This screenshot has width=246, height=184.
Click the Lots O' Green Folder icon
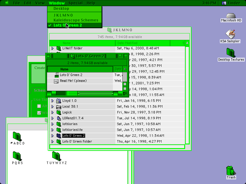[x=59, y=142]
